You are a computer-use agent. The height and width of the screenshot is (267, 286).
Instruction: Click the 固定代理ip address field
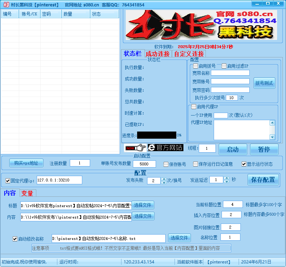[x=59, y=180]
